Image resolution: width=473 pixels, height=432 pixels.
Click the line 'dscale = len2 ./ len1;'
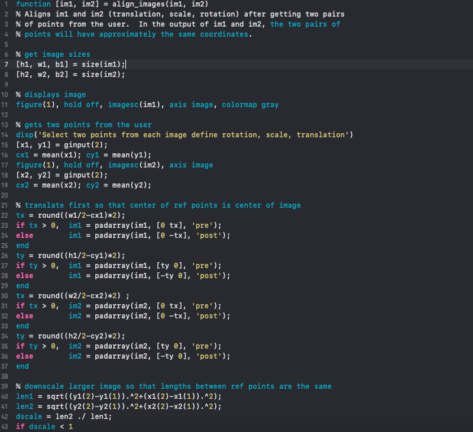pos(64,417)
